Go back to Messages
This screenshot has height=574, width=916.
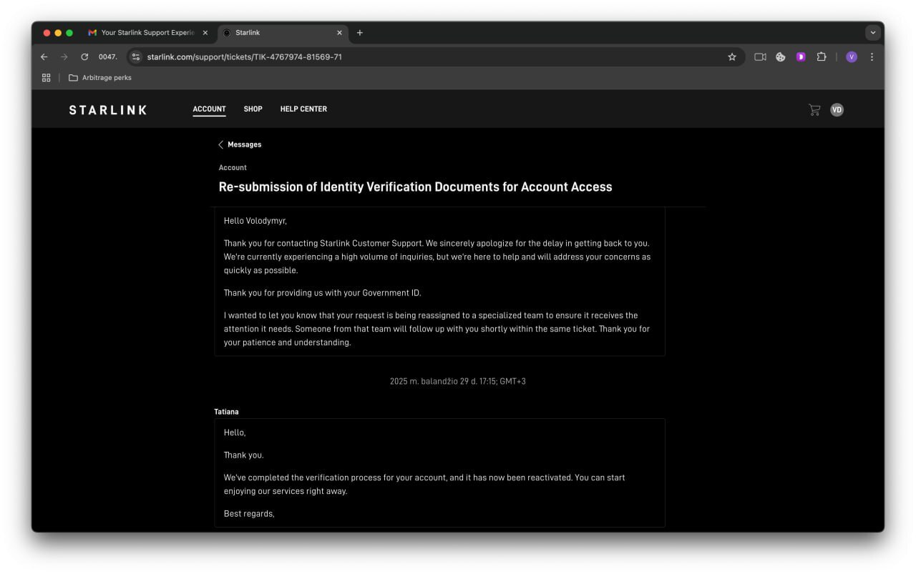tap(240, 144)
